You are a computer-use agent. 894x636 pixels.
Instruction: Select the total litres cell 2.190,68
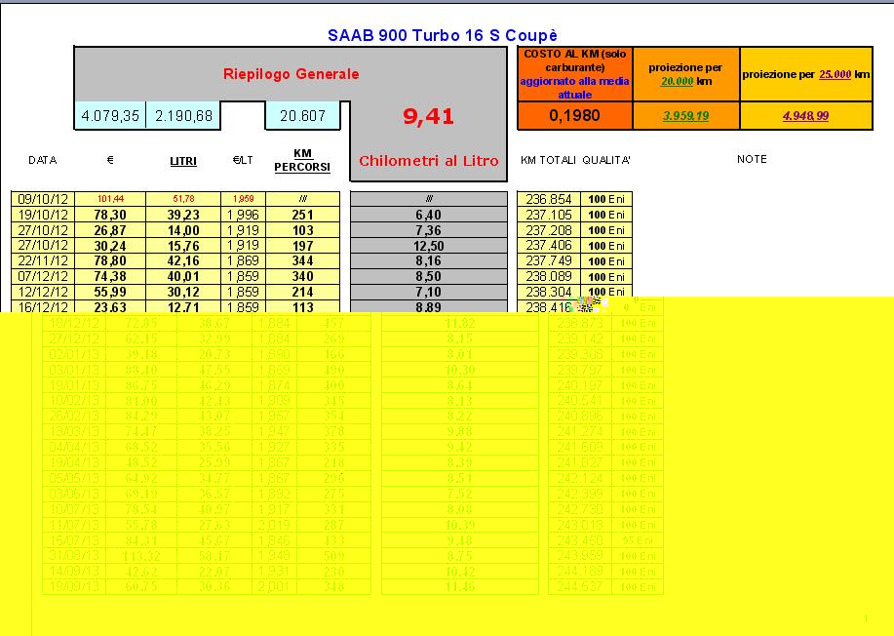tap(183, 116)
